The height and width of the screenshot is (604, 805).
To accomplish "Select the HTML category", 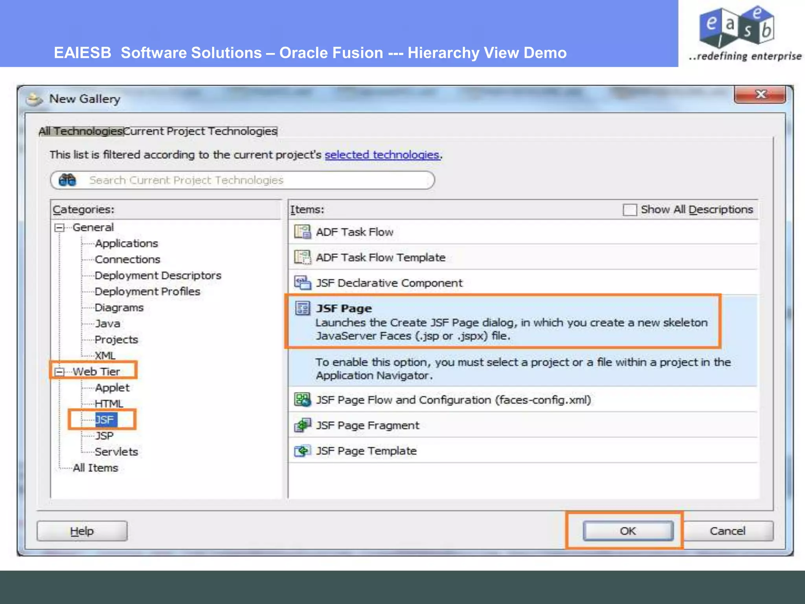I will [109, 404].
